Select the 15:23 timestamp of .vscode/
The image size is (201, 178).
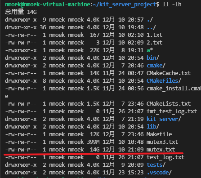click(135, 173)
